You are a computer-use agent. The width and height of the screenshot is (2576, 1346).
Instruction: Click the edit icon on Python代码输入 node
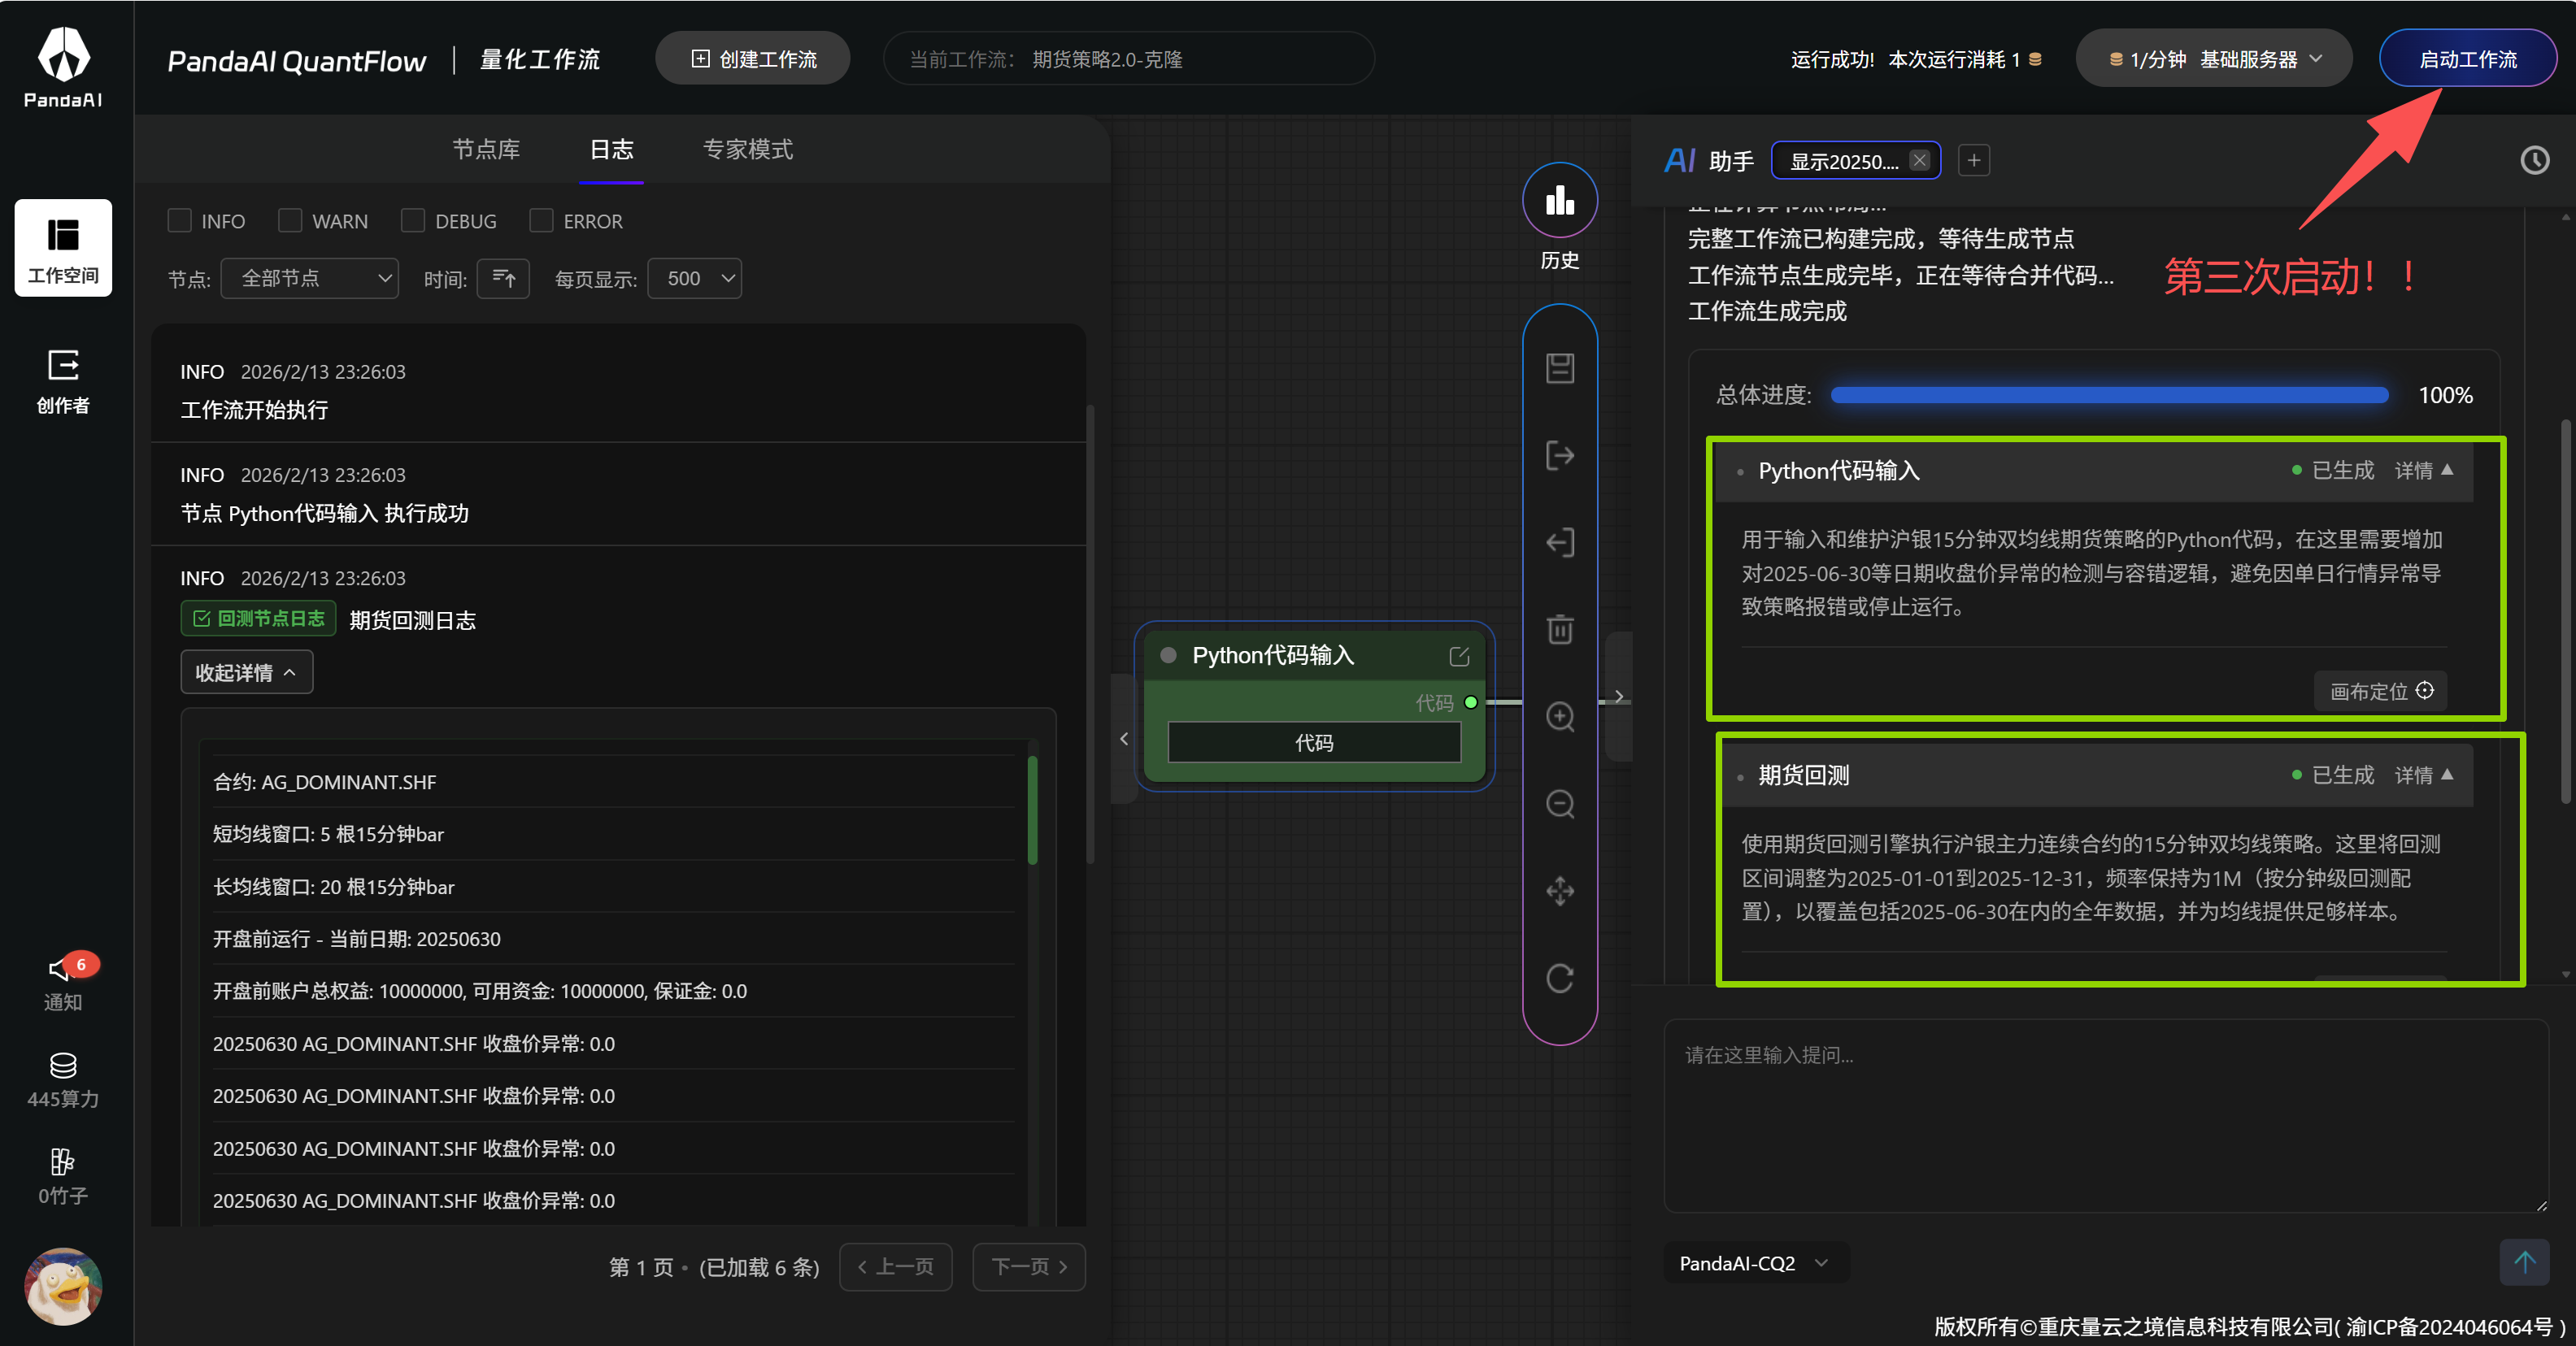click(1459, 655)
